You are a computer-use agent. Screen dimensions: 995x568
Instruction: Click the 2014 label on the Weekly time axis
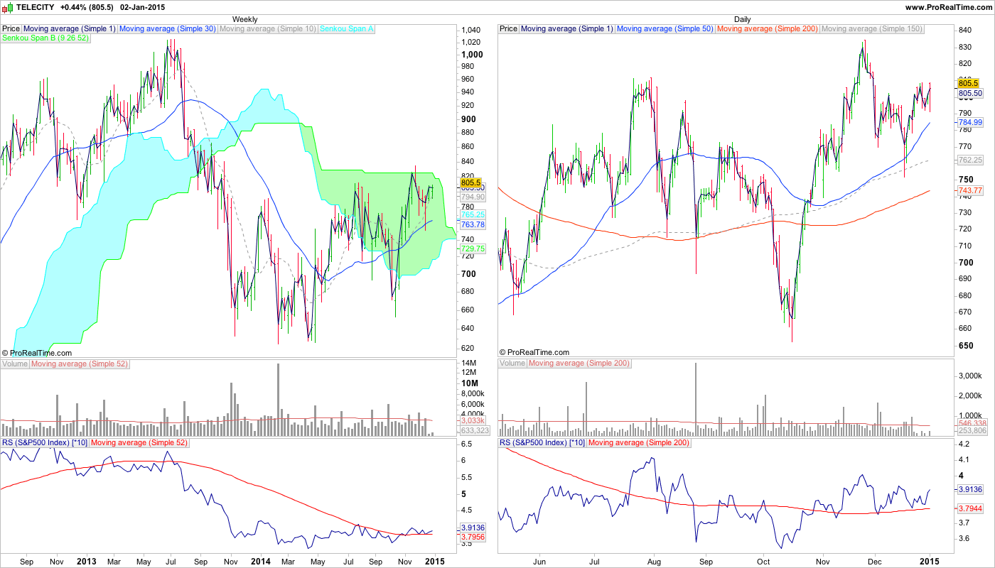coord(260,561)
